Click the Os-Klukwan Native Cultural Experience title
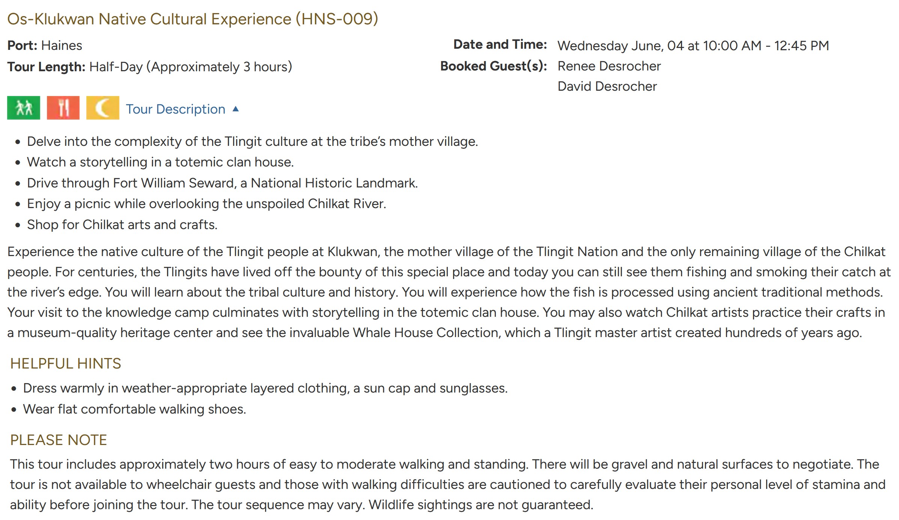The height and width of the screenshot is (520, 899). tap(193, 19)
